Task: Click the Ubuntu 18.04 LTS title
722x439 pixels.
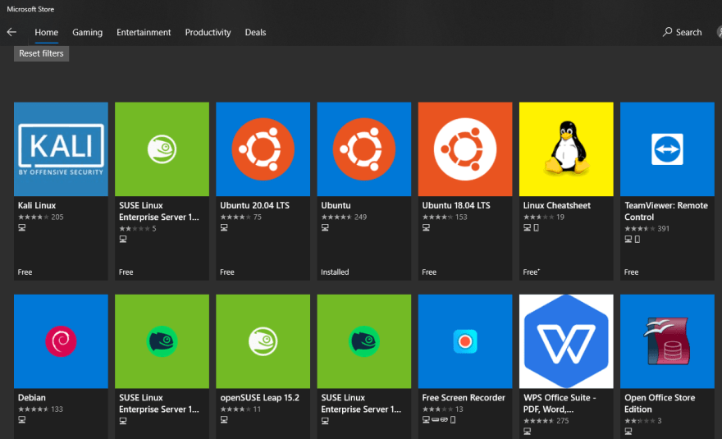Action: click(456, 205)
